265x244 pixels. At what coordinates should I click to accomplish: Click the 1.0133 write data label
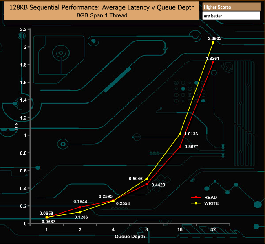click(191, 134)
